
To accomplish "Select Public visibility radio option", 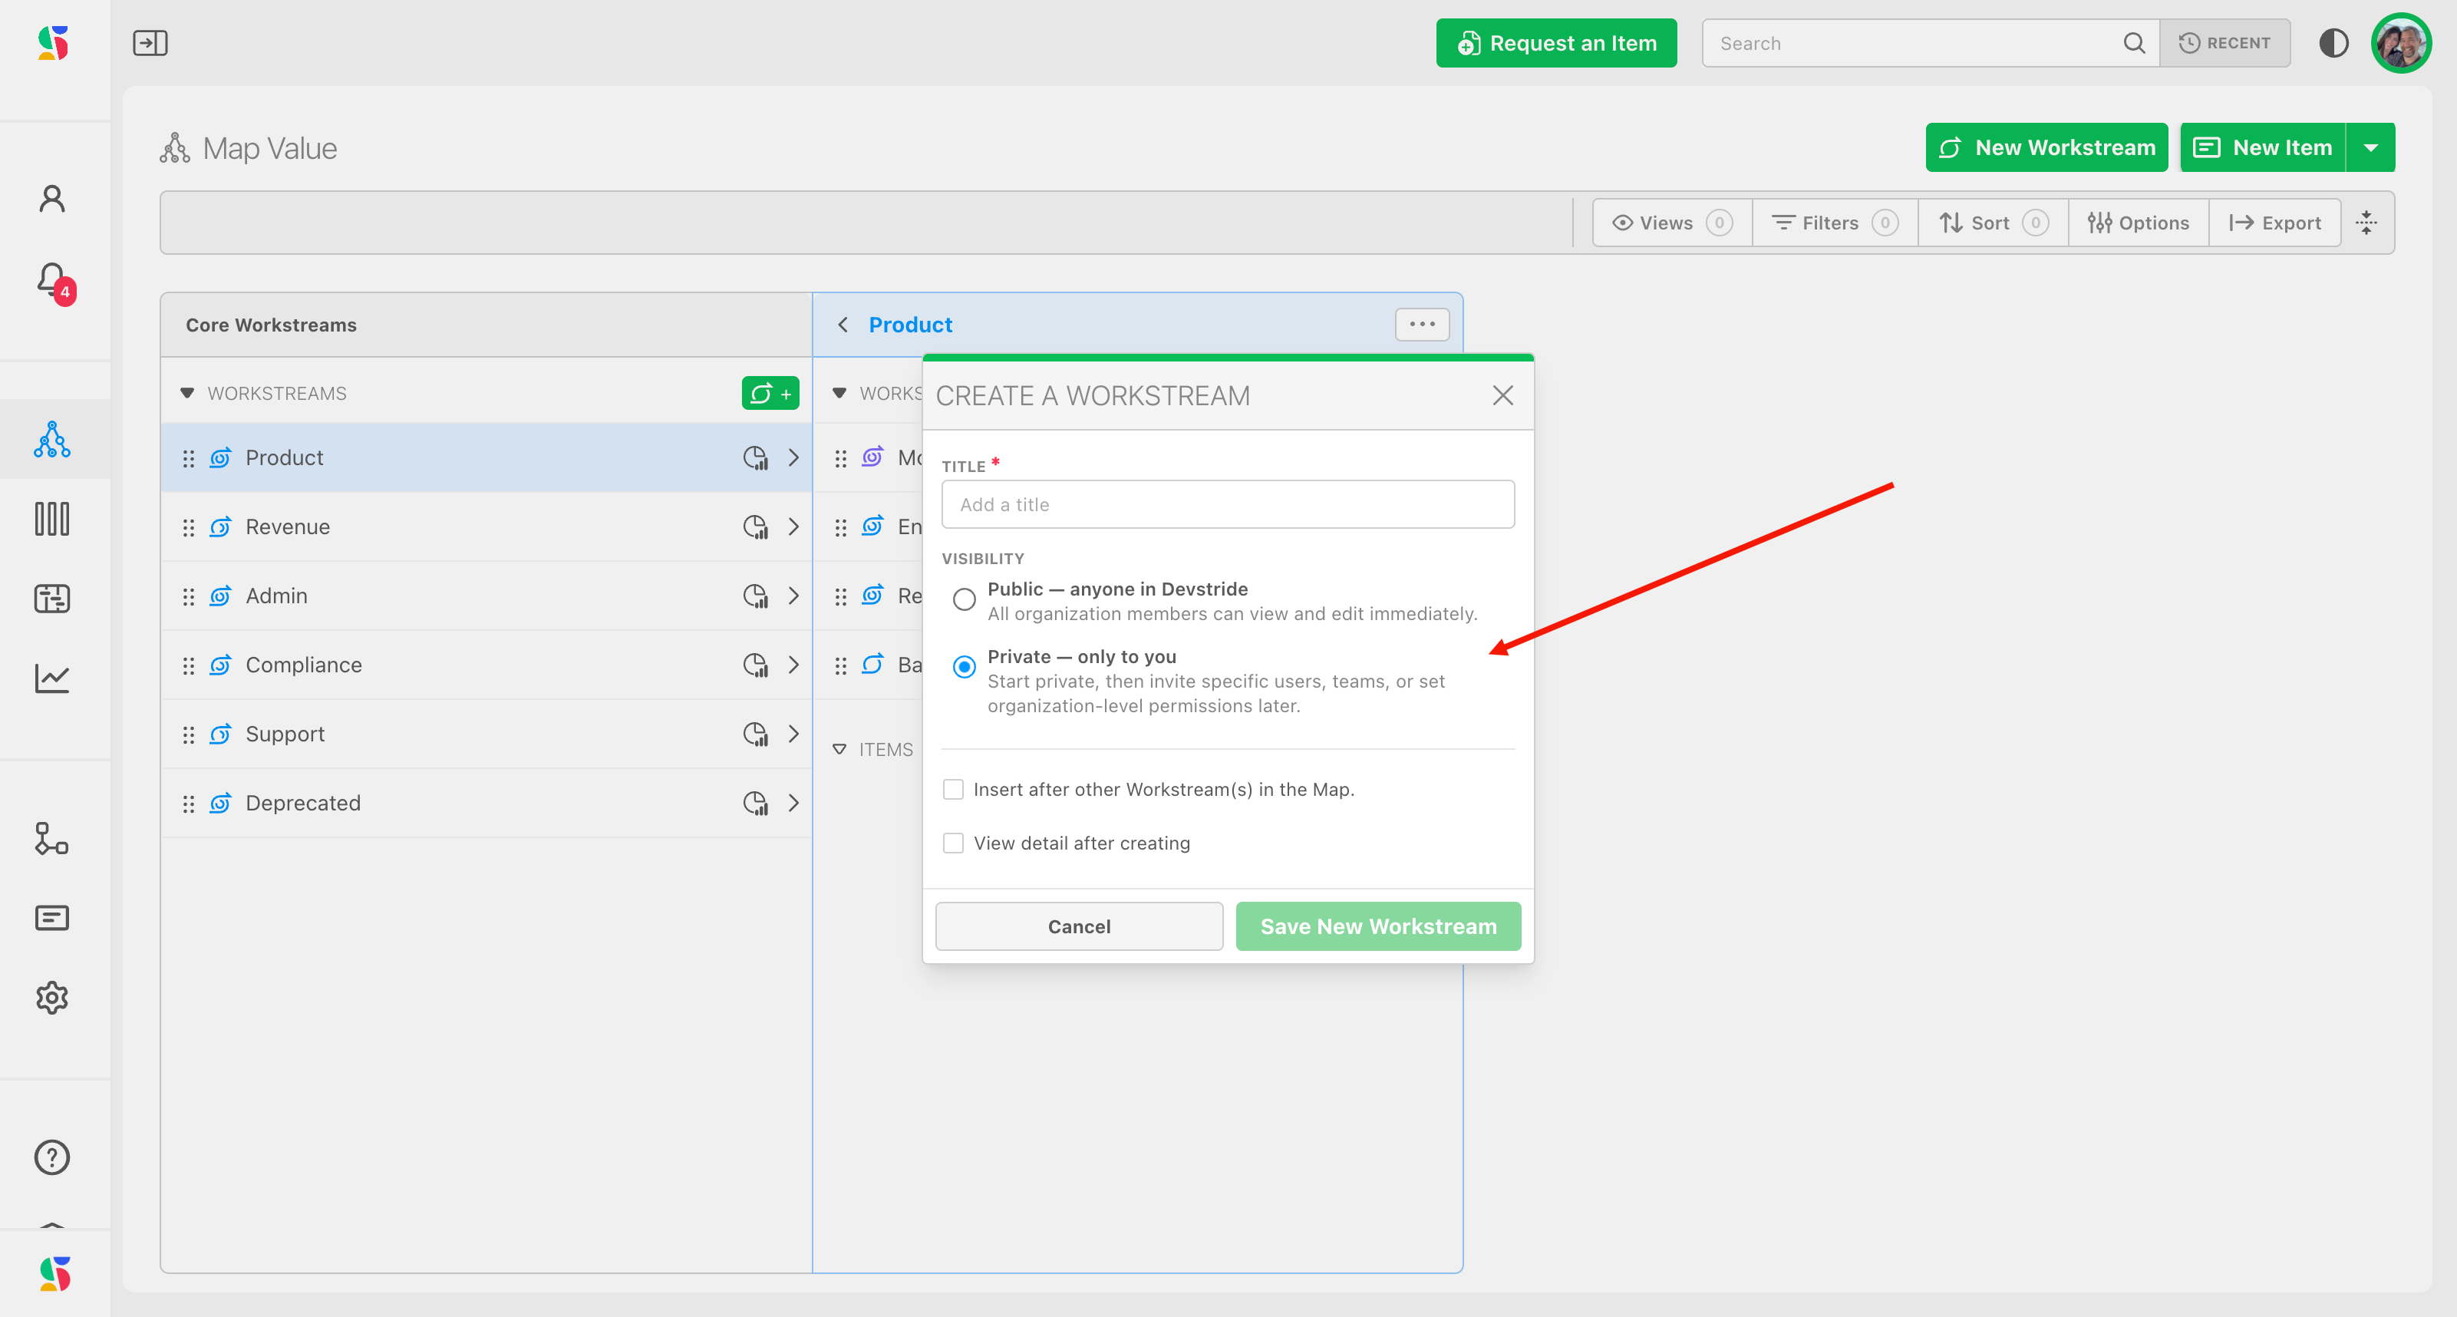I will 965,599.
